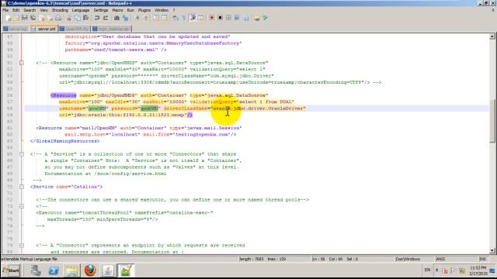Redo the edit with the Redo icon
The image size is (497, 279).
click(106, 18)
